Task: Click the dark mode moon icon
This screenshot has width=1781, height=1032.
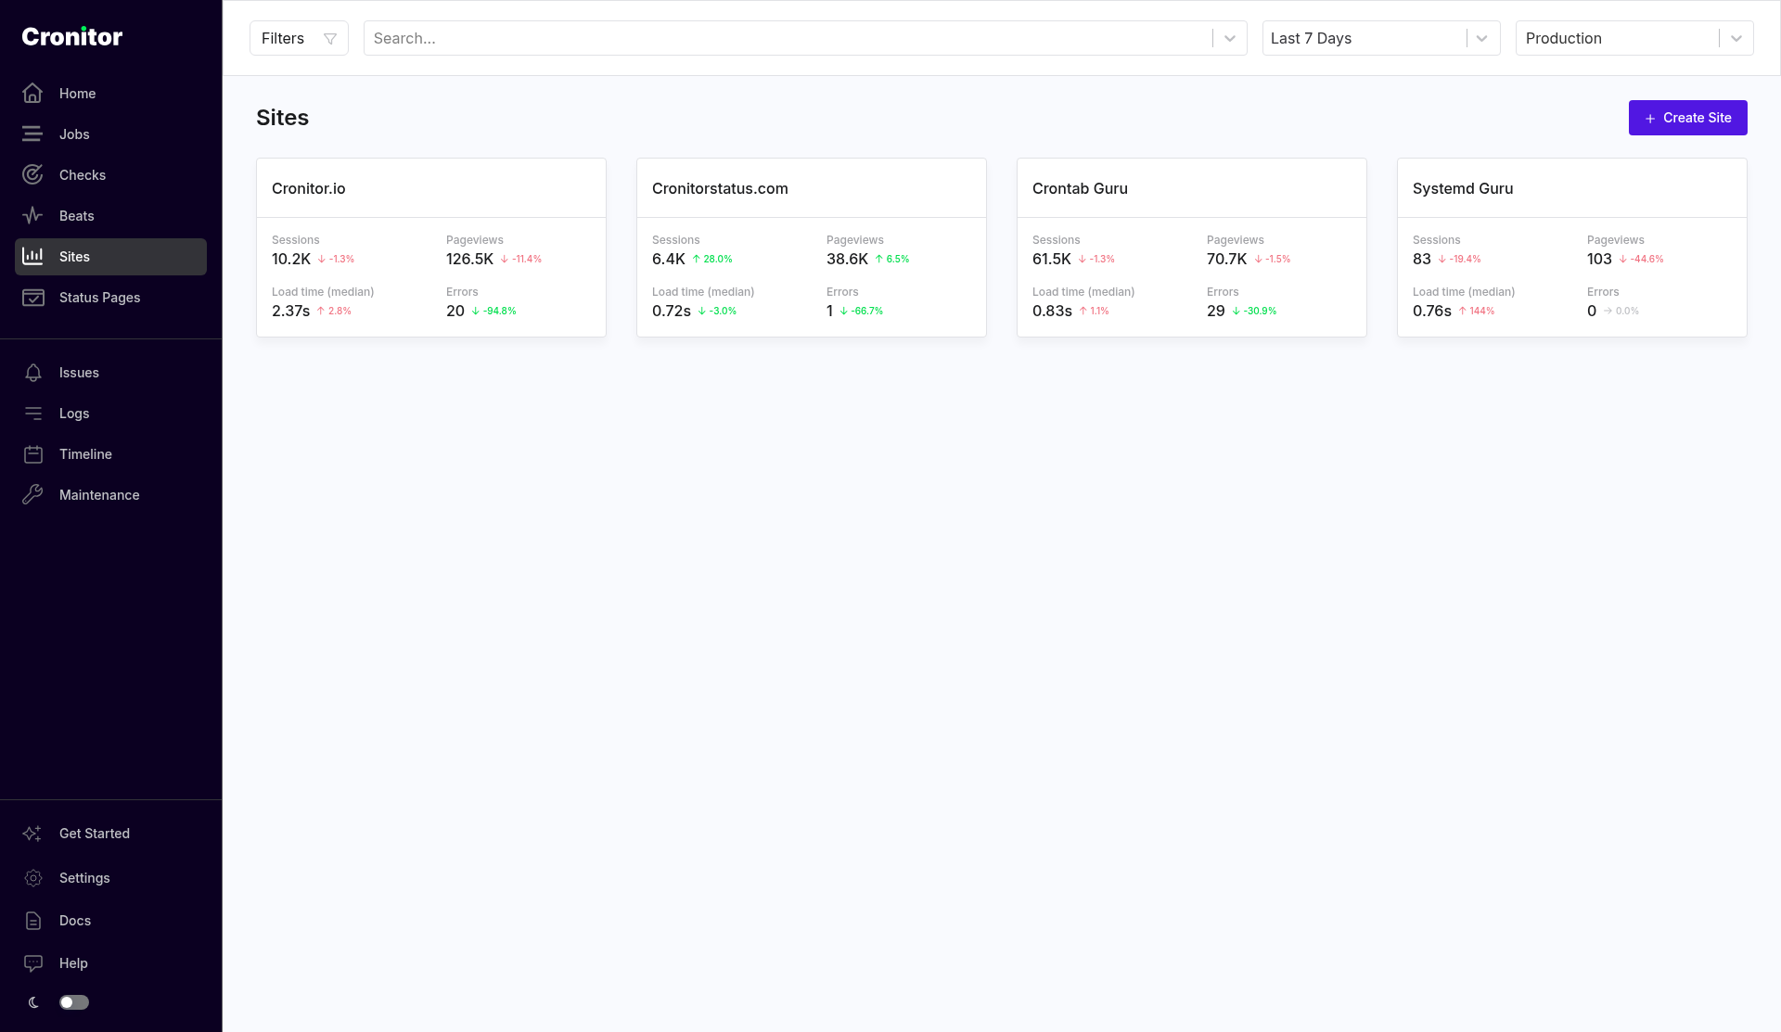Action: click(x=33, y=1002)
